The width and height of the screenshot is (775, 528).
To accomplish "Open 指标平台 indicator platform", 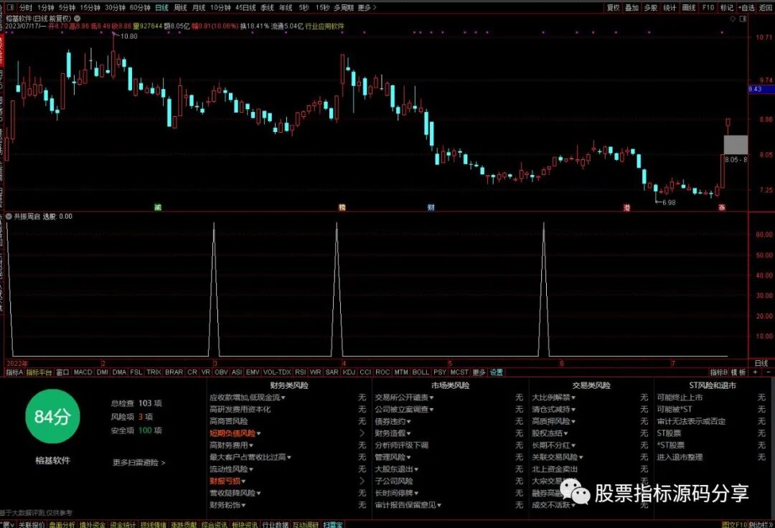I will click(39, 372).
